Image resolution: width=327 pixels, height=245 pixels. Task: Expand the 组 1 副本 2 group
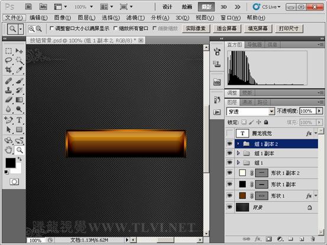(238, 143)
